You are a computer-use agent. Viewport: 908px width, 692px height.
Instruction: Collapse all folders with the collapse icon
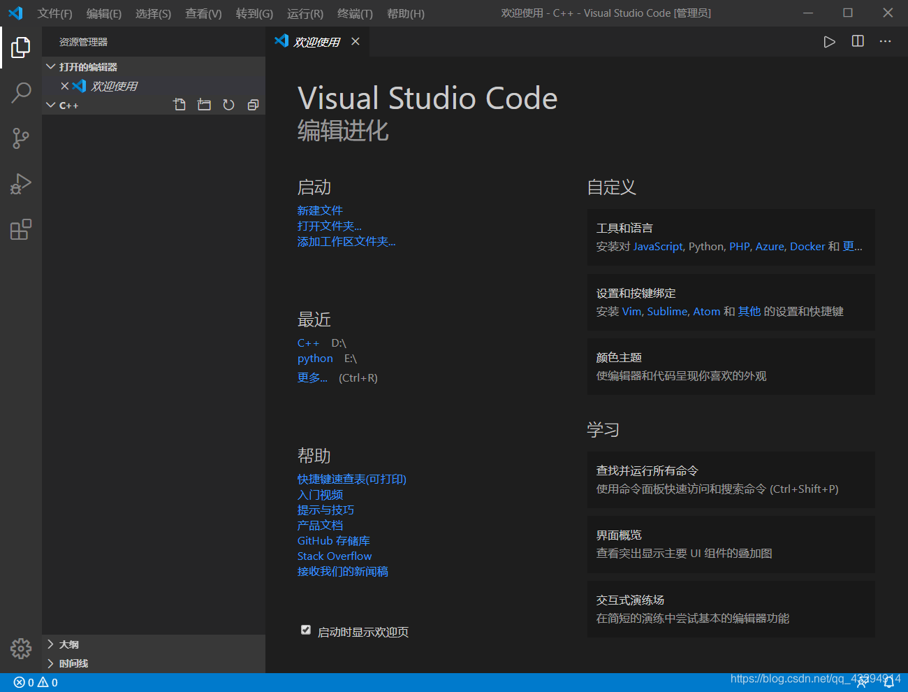tap(253, 105)
